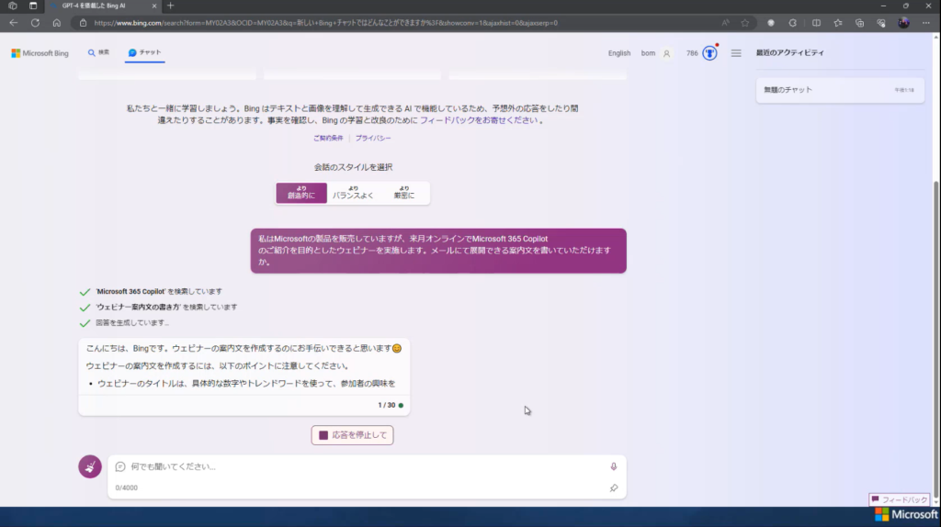Reload the page with the refresh icon
This screenshot has width=941, height=527.
36,23
